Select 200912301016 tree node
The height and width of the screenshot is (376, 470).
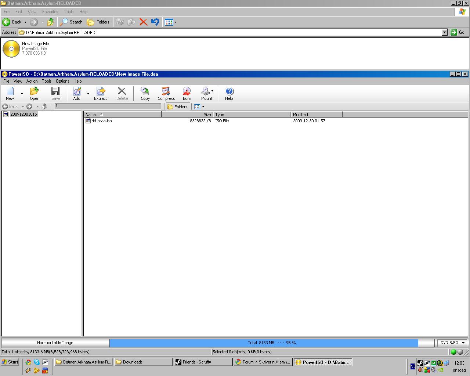23,114
